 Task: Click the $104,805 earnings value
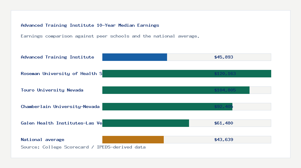click(225, 90)
